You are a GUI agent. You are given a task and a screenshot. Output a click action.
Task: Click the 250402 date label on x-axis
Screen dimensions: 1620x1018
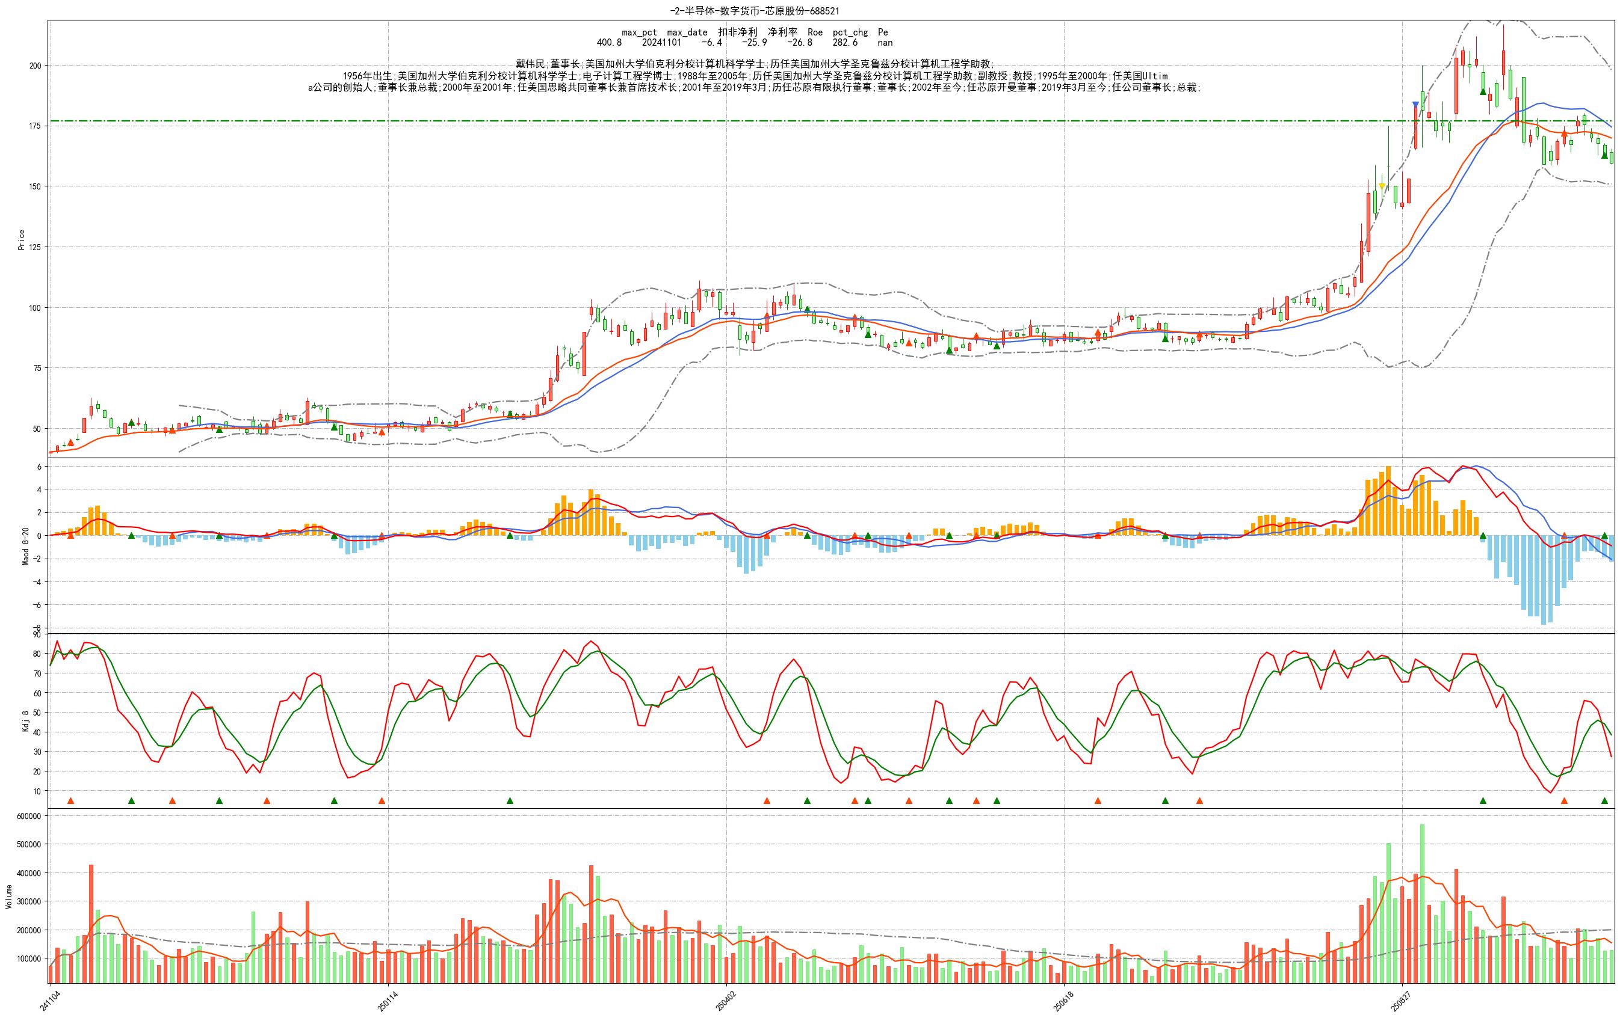[725, 1000]
